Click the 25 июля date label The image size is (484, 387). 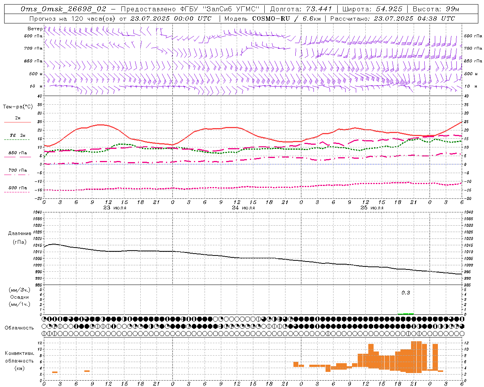coord(372,208)
